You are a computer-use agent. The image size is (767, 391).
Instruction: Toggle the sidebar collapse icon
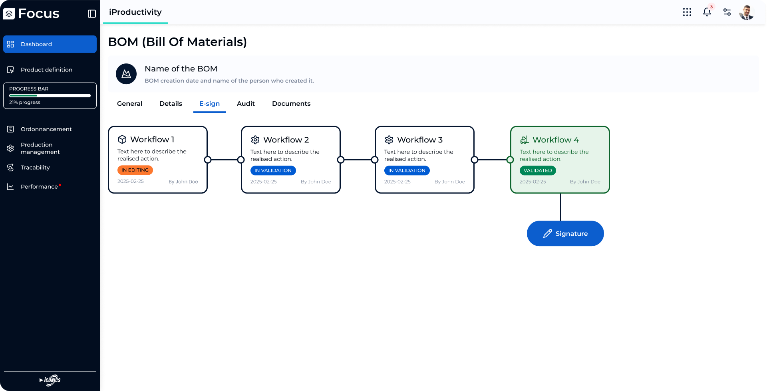92,14
